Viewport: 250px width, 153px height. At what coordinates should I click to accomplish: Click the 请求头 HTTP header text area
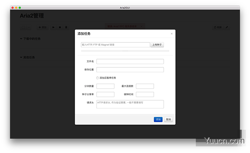[x=130, y=104]
